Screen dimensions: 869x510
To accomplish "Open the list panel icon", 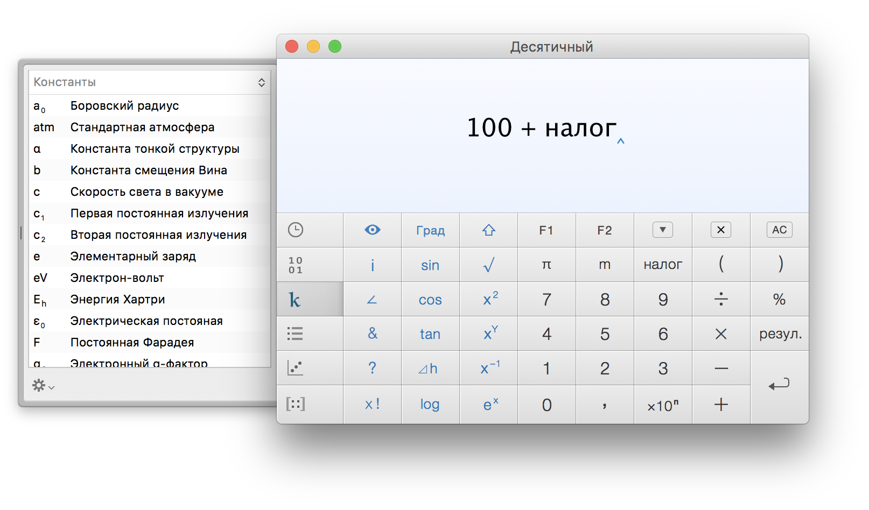I will pos(295,334).
